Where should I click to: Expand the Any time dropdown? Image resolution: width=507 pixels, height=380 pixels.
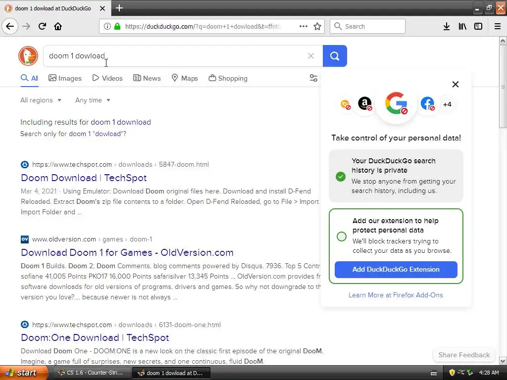(93, 100)
